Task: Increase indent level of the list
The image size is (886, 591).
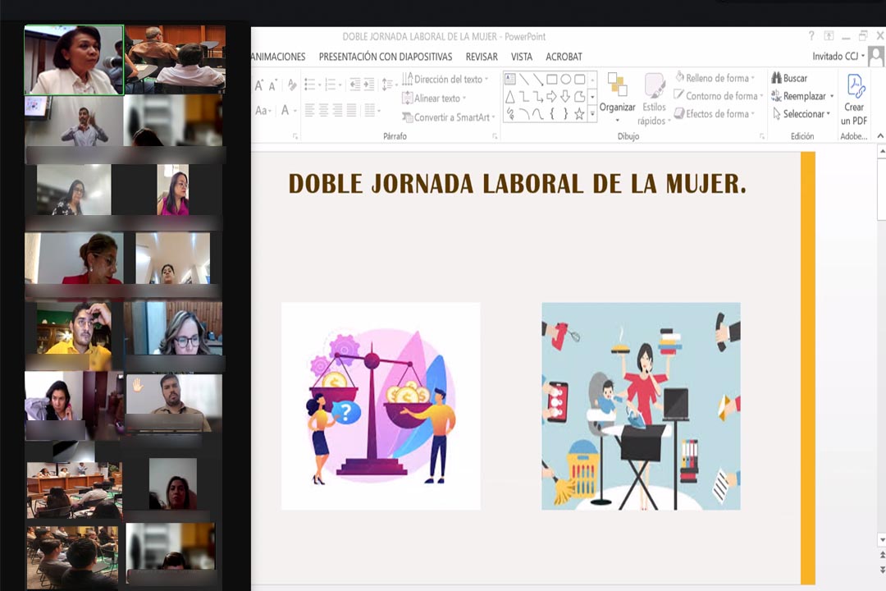Action: (370, 85)
